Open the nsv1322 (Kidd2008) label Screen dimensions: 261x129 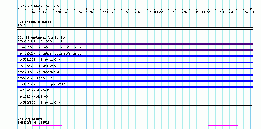point(33,96)
